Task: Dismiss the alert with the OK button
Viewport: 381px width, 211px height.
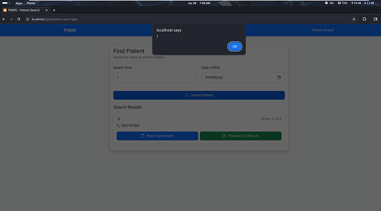Action: pyautogui.click(x=235, y=46)
